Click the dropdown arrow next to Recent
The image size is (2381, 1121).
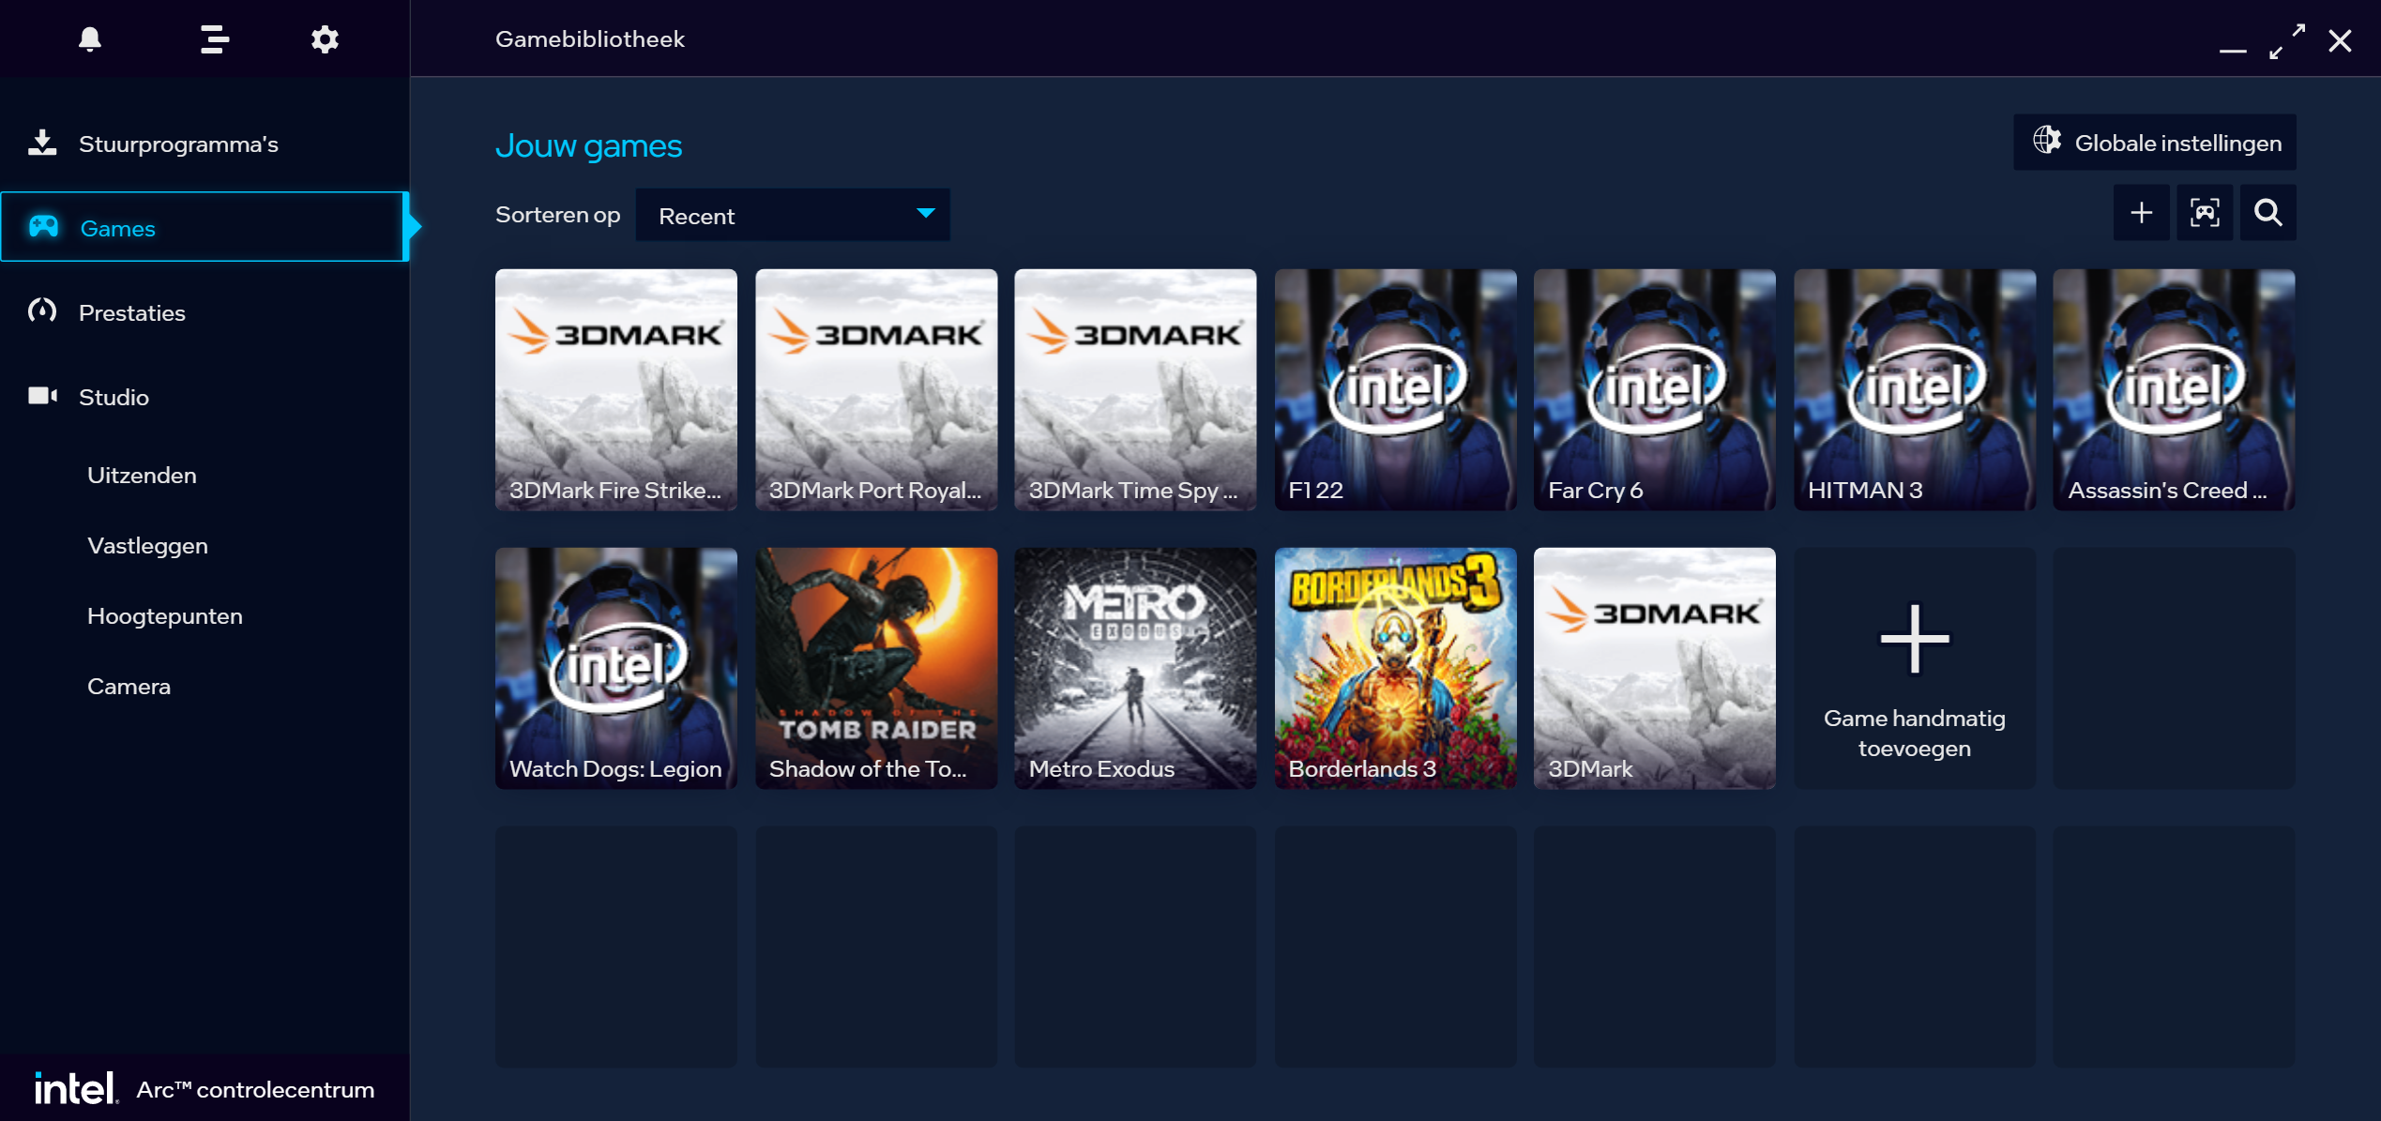pyautogui.click(x=925, y=214)
